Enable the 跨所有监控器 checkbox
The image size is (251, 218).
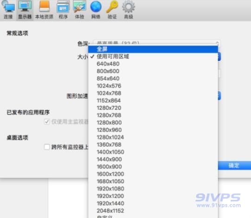(47, 147)
